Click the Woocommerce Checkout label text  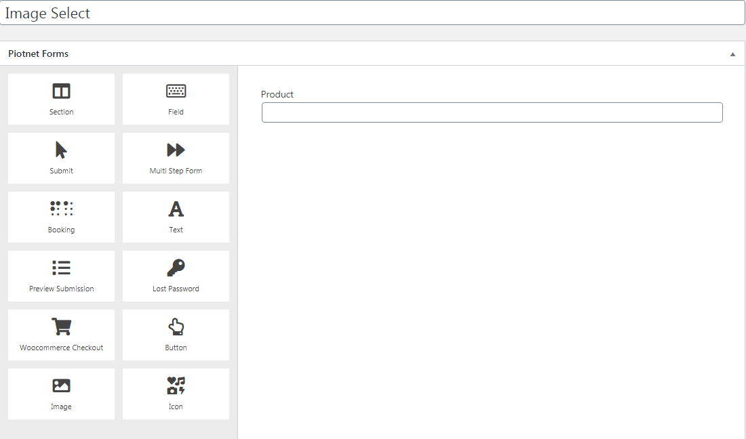click(61, 348)
